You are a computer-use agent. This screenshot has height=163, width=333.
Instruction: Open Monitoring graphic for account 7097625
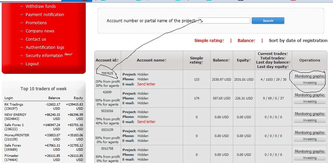(310, 76)
